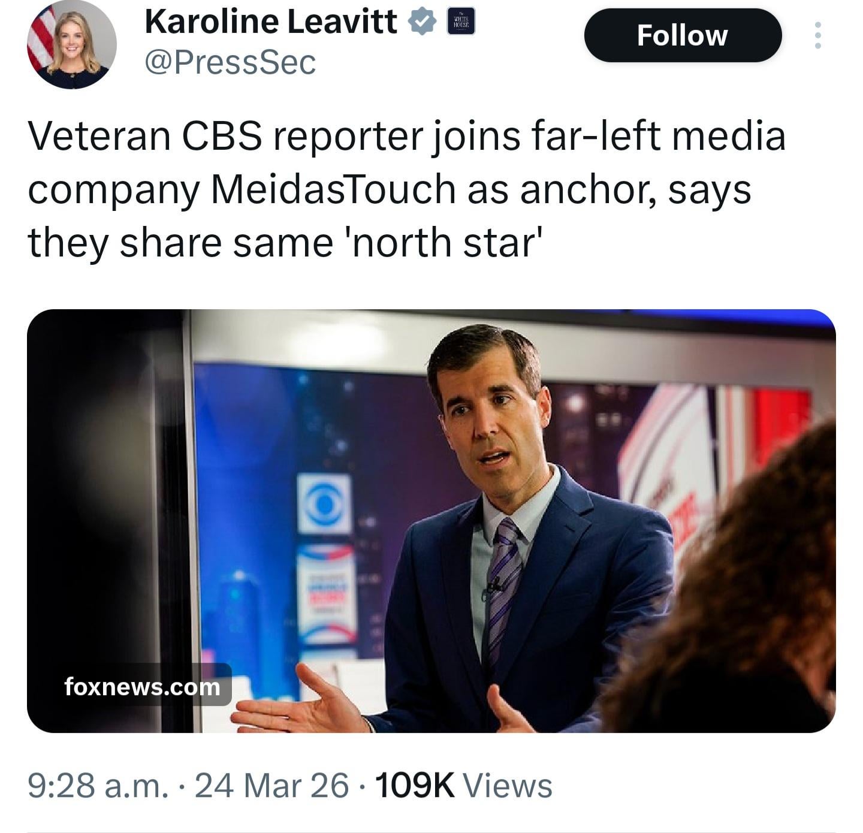Click the White House affiliation badge
The height and width of the screenshot is (833, 863).
tap(461, 22)
